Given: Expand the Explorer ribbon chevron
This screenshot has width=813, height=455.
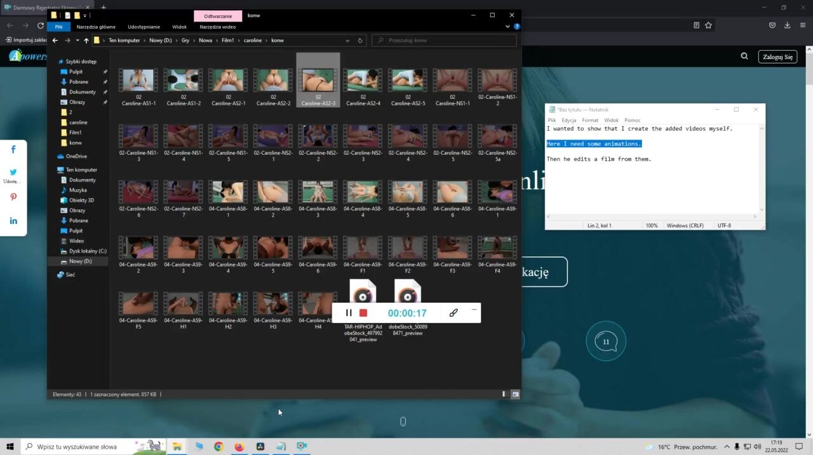Looking at the screenshot, I should click(507, 27).
